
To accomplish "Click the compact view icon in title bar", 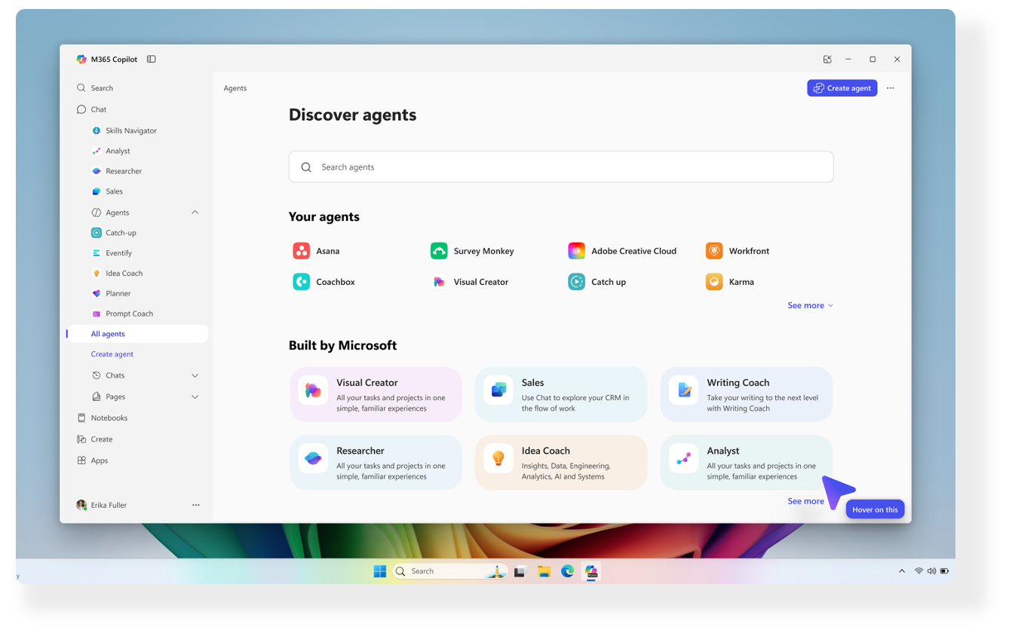I will (827, 60).
